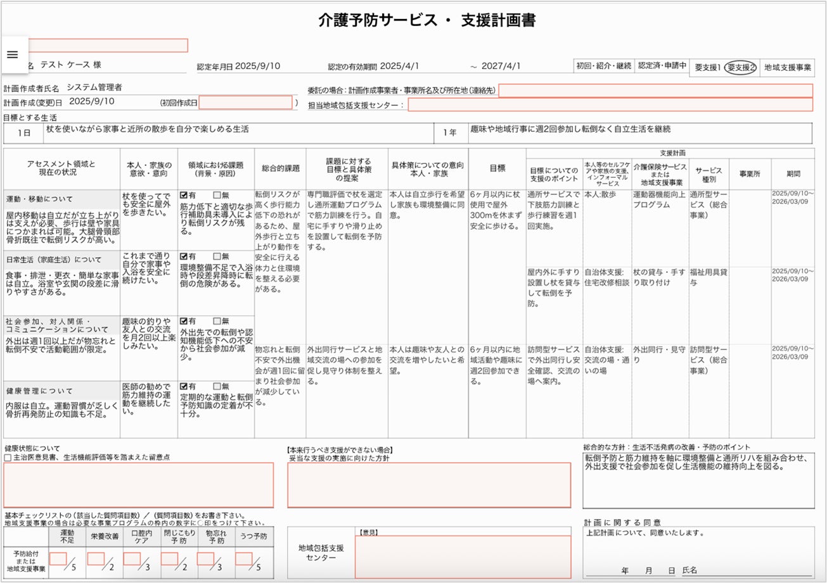
Task: Click the 栄養改善 count box
Action: (96, 559)
